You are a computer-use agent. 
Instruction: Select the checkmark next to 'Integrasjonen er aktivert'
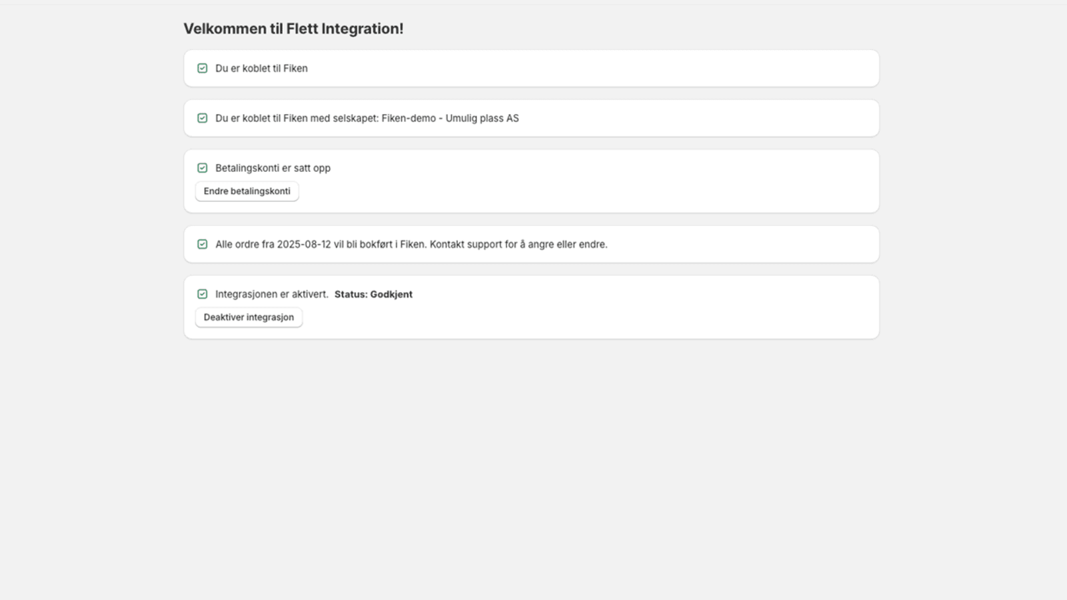click(203, 294)
